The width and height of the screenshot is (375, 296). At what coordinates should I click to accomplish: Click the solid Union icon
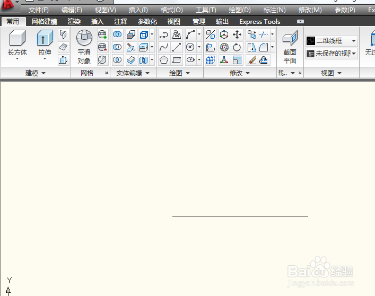click(x=117, y=34)
